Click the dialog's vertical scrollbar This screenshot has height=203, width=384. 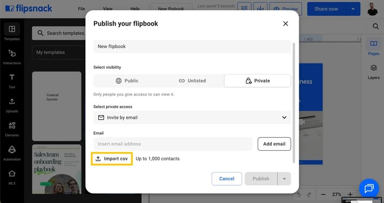coord(294,103)
